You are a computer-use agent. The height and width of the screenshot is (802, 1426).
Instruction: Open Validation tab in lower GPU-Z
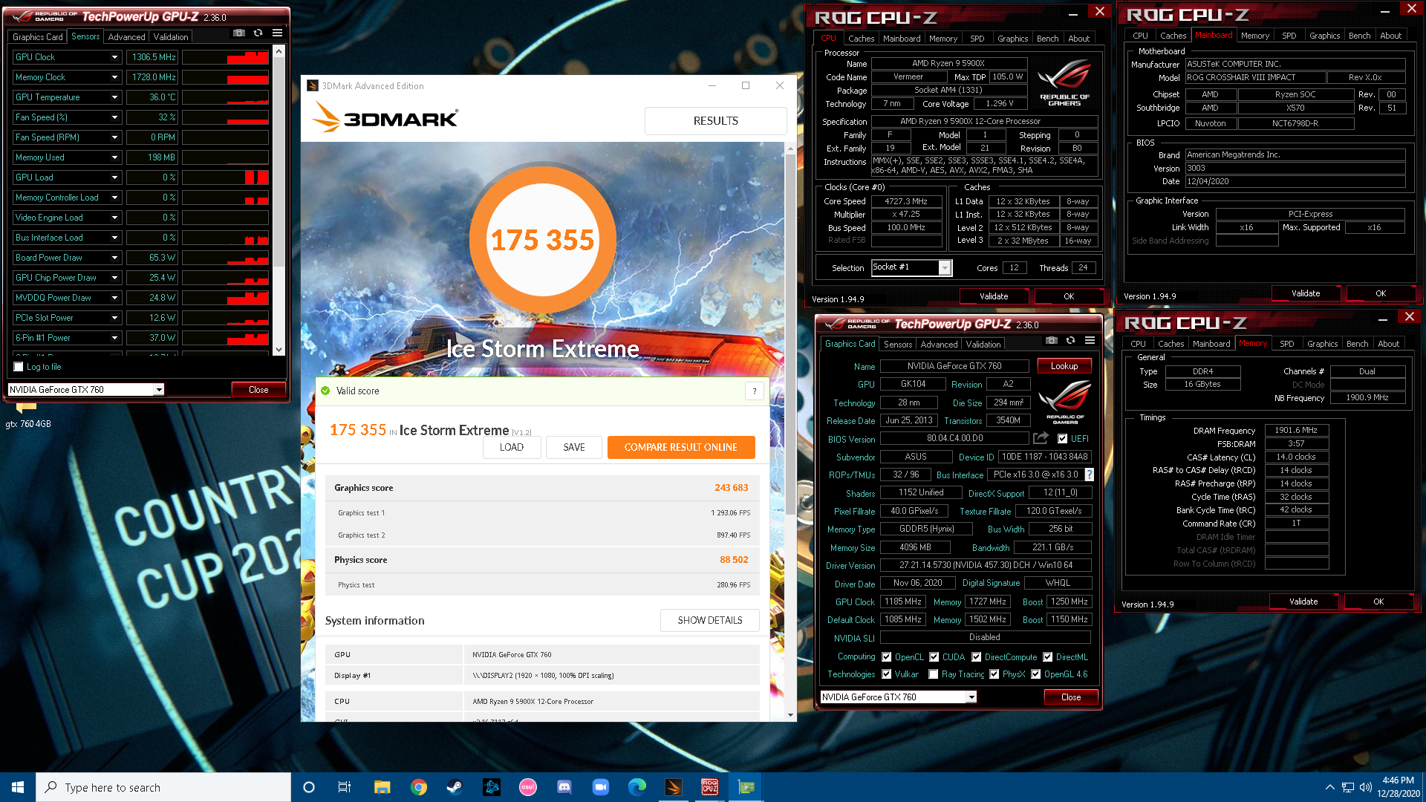click(983, 345)
